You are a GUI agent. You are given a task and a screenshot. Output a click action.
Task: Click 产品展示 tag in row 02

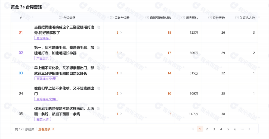point(42,58)
